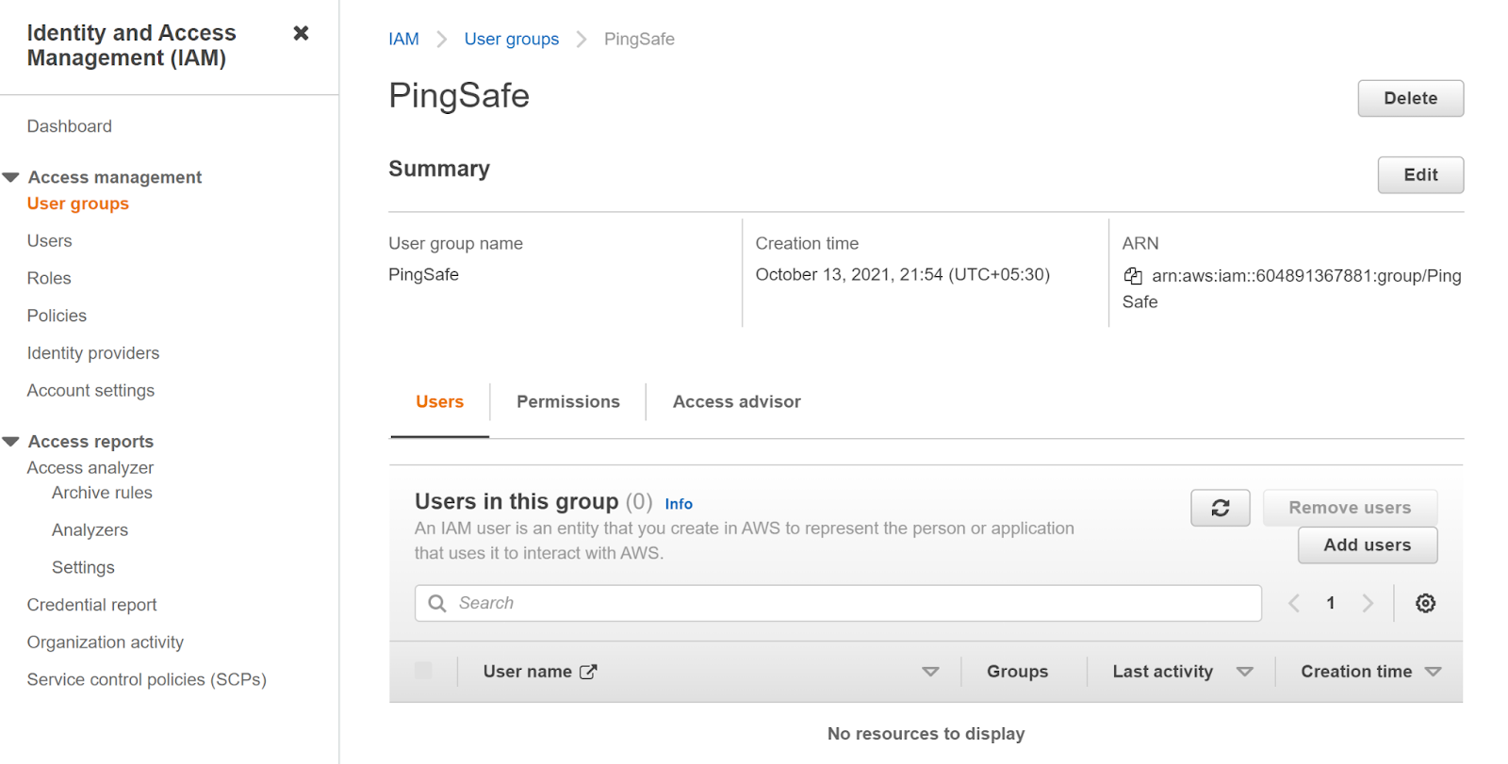Collapse the Access management section
Image resolution: width=1508 pixels, height=764 pixels.
(x=11, y=177)
